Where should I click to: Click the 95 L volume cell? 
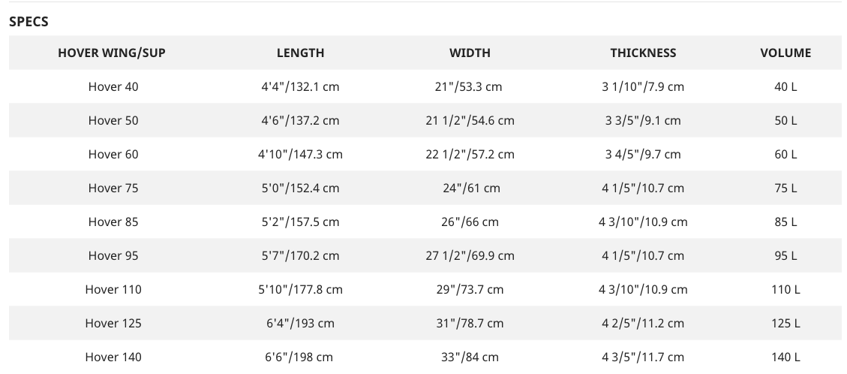click(785, 255)
